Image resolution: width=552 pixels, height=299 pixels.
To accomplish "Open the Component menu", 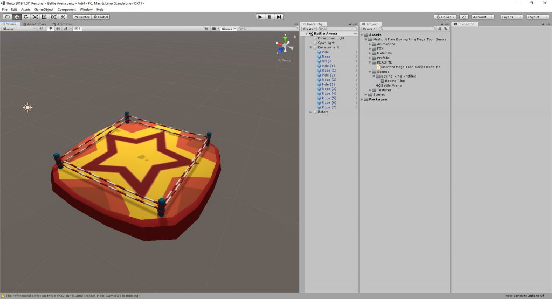I will (x=66, y=10).
